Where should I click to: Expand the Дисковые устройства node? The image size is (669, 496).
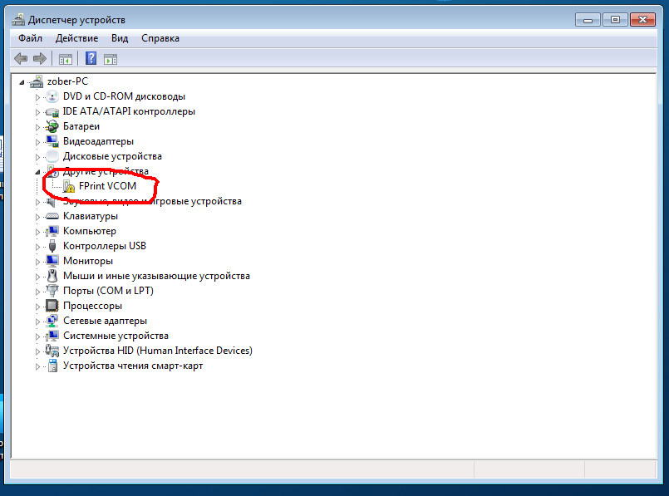pyautogui.click(x=37, y=157)
